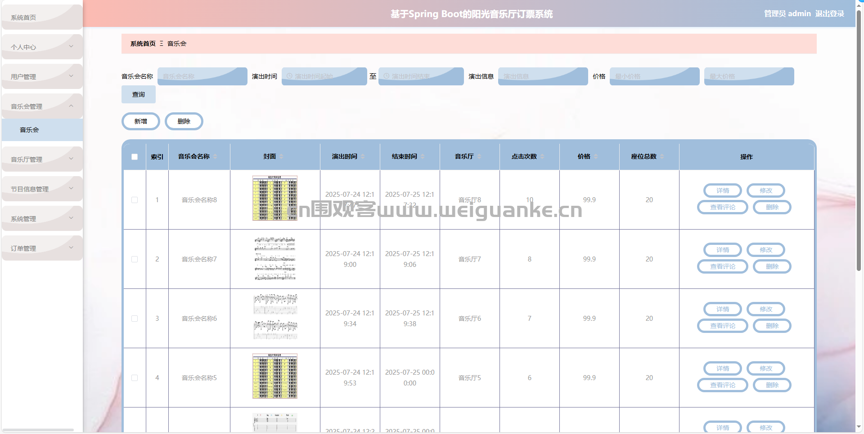Click 退出登录 to log out

[x=829, y=13]
